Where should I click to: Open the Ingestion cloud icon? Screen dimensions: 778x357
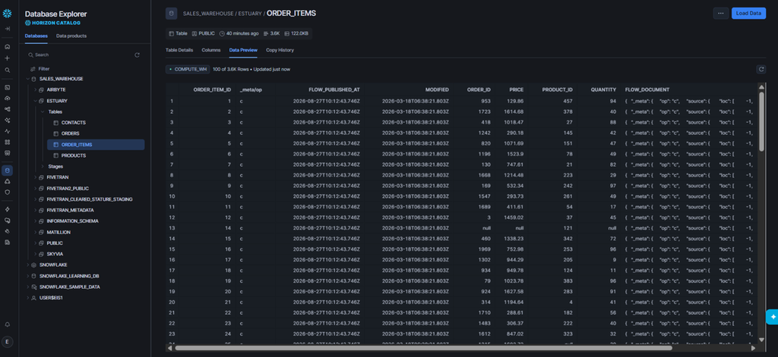(8, 98)
